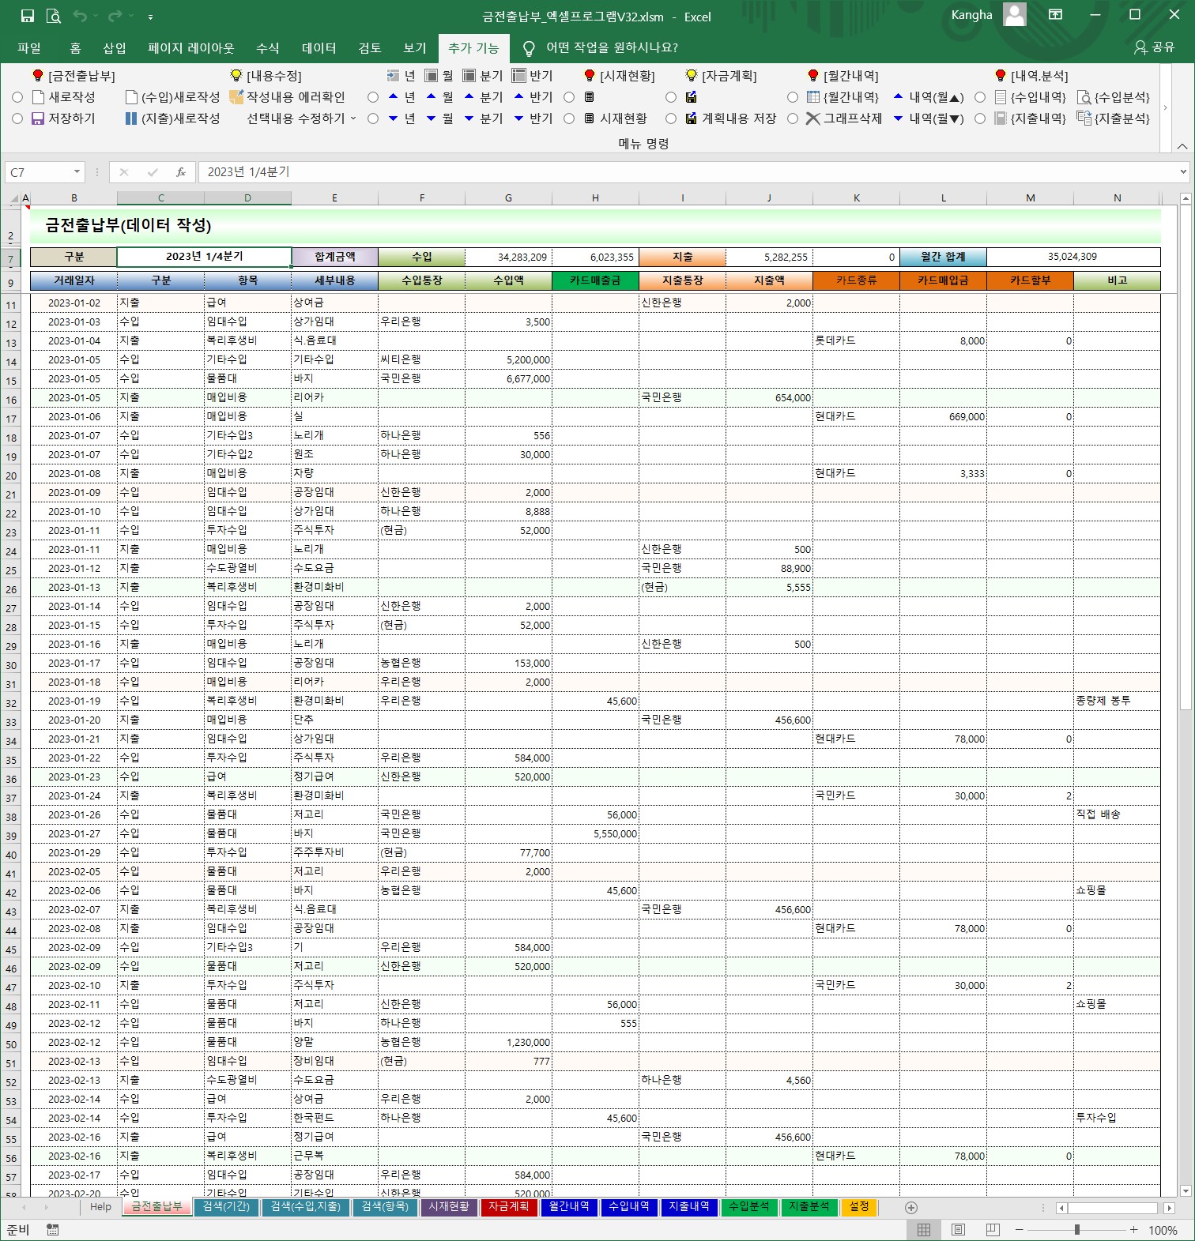Open the 자금계획 sheet tab
The width and height of the screenshot is (1195, 1241).
pyautogui.click(x=508, y=1207)
